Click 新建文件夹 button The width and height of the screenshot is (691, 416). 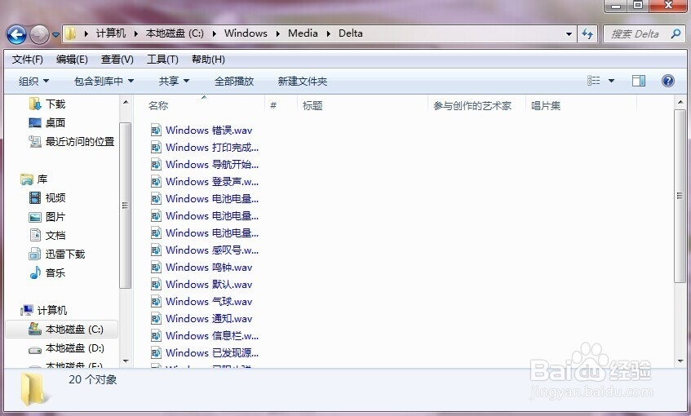tap(303, 81)
